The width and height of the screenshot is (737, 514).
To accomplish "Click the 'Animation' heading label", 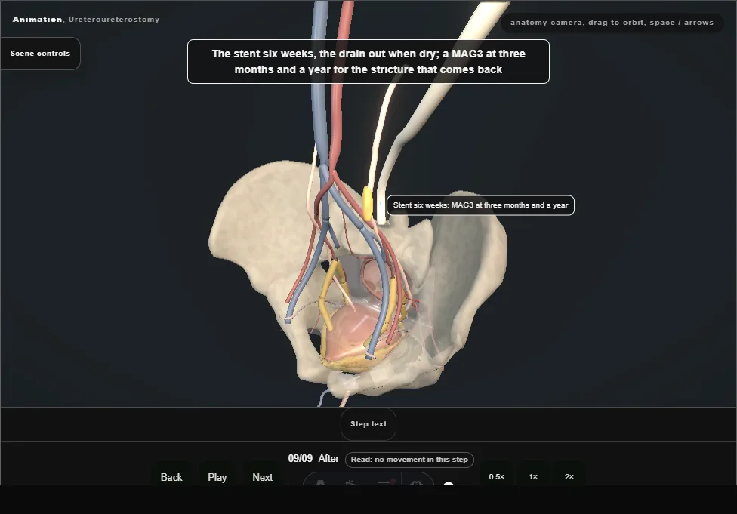I will click(37, 20).
